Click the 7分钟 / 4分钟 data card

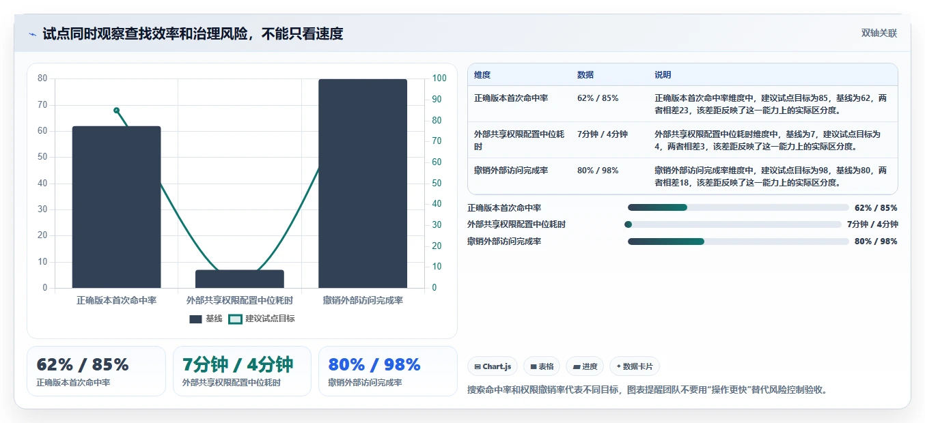(242, 371)
